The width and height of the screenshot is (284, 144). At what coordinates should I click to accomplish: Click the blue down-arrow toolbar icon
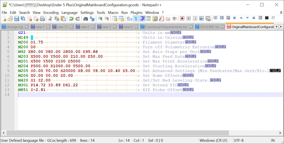tap(247, 18)
